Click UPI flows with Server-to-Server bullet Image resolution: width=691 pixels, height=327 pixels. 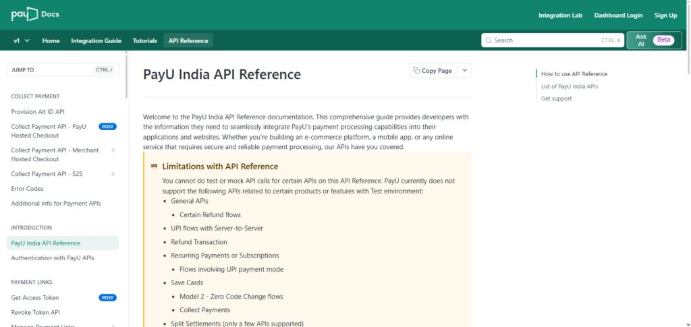click(x=217, y=228)
